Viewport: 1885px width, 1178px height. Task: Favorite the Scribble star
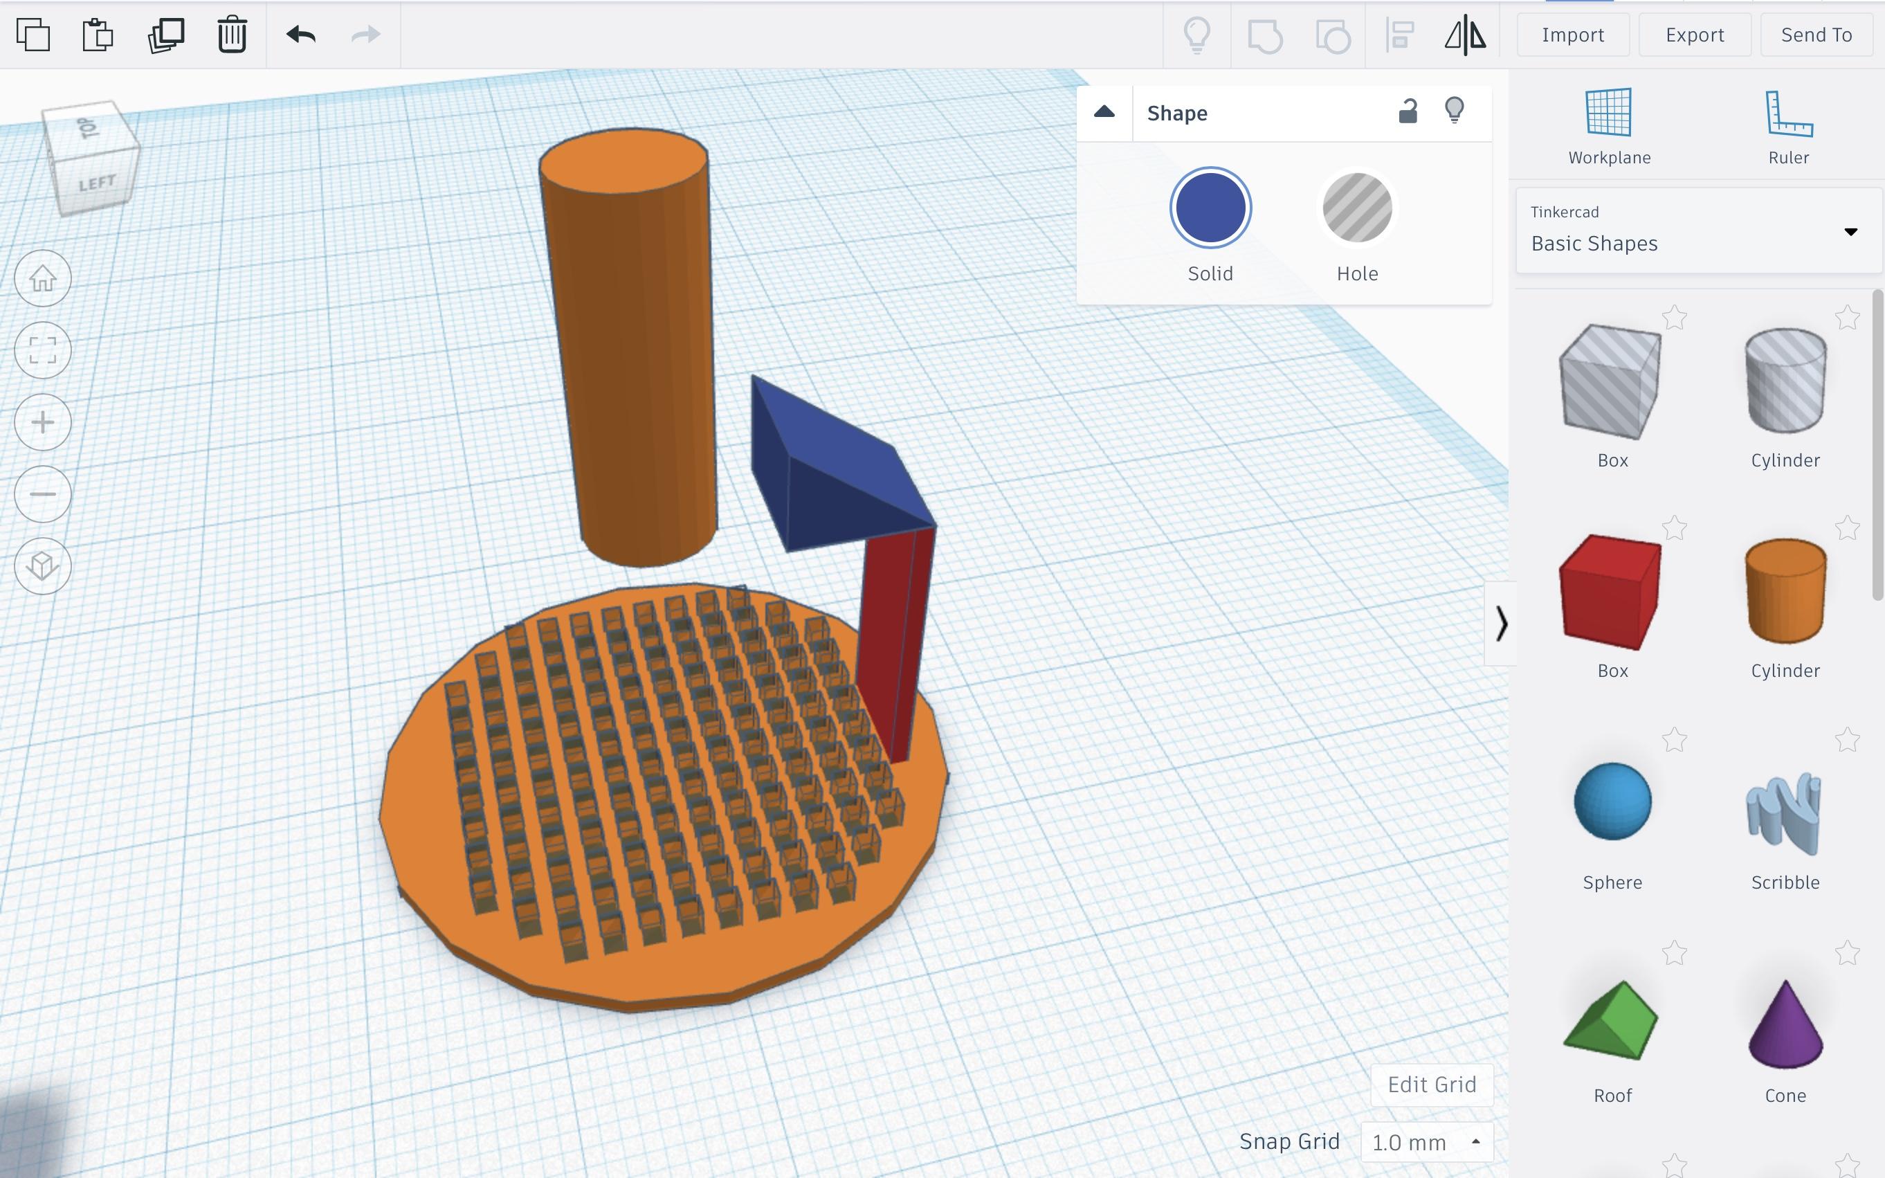click(x=1847, y=739)
